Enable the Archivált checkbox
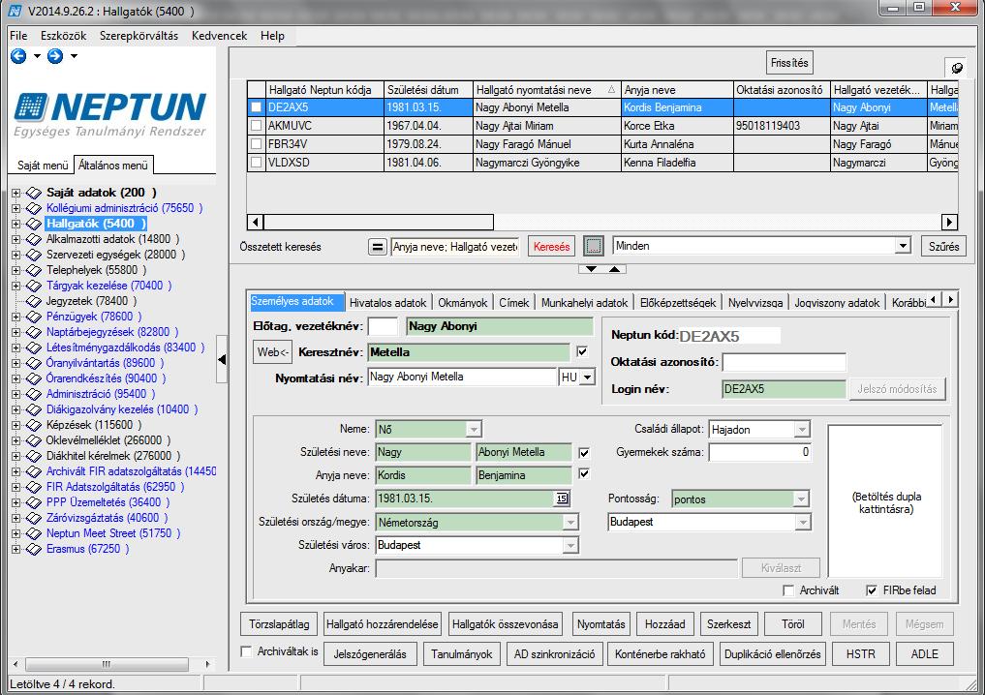This screenshot has width=985, height=695. 788,590
